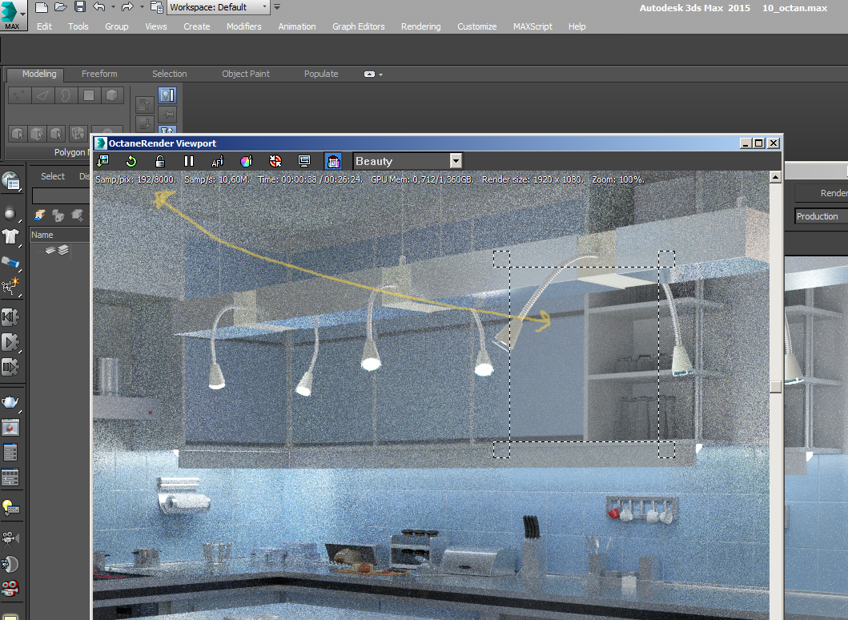The width and height of the screenshot is (848, 620).
Task: Restart the render with green refresh icon
Action: (x=131, y=161)
